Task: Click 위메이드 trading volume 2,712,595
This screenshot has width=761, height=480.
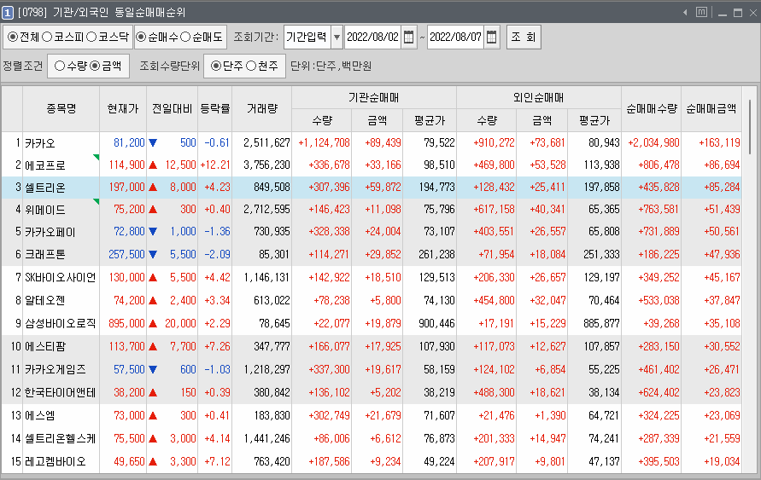Action: click(266, 210)
